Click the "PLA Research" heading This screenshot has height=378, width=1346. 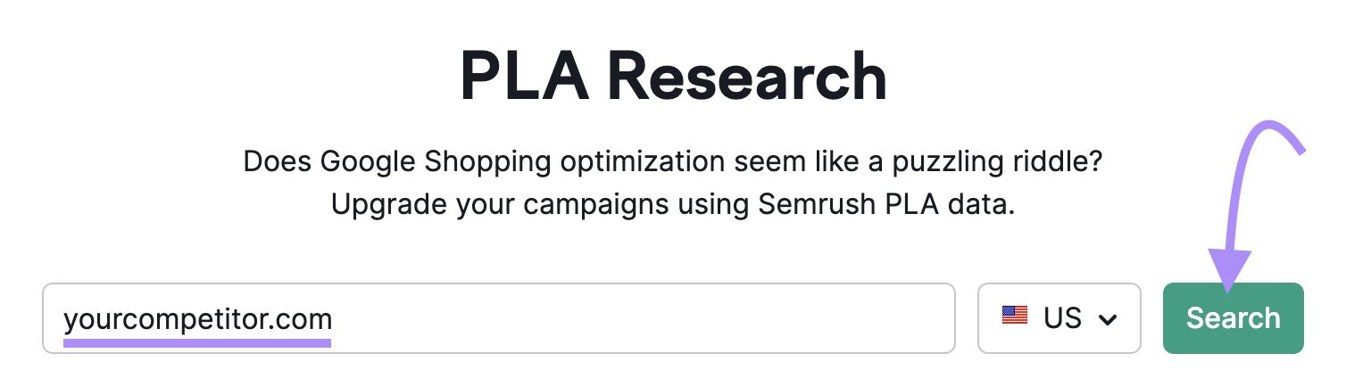673,78
